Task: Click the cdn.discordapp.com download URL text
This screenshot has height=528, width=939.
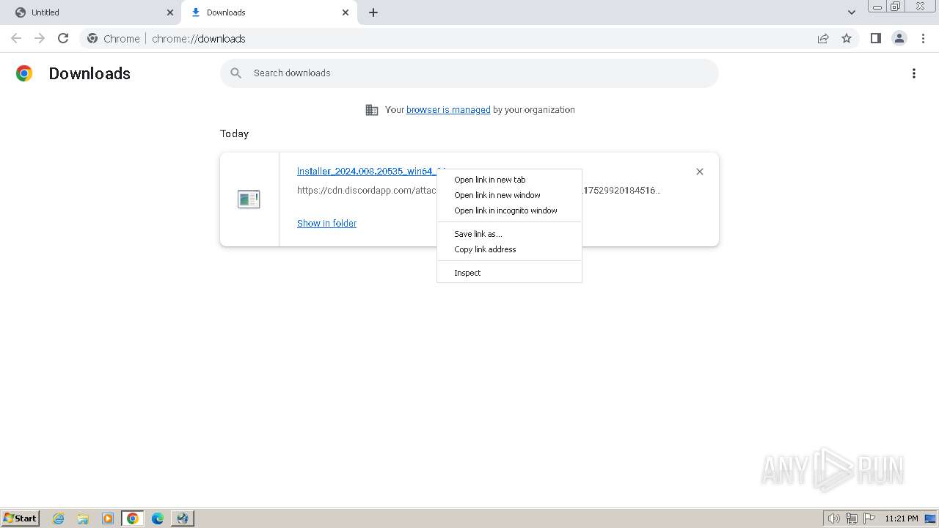Action: pos(367,190)
